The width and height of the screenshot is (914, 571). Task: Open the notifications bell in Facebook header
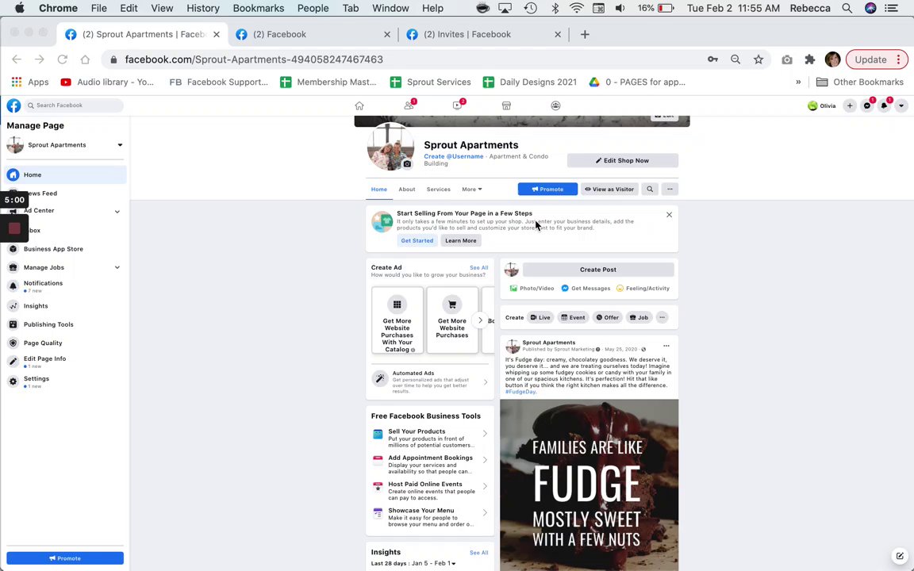coord(885,105)
